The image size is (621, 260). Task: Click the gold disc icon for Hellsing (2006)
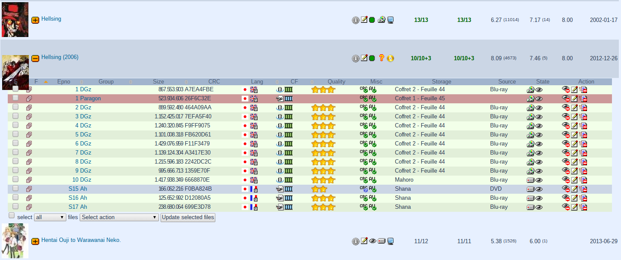click(x=390, y=58)
